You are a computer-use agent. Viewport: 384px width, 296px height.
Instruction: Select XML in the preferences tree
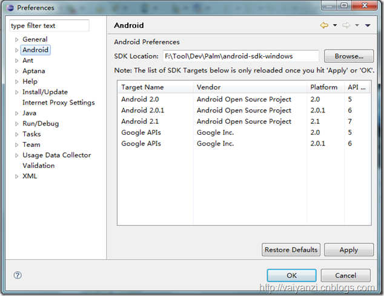tap(30, 176)
